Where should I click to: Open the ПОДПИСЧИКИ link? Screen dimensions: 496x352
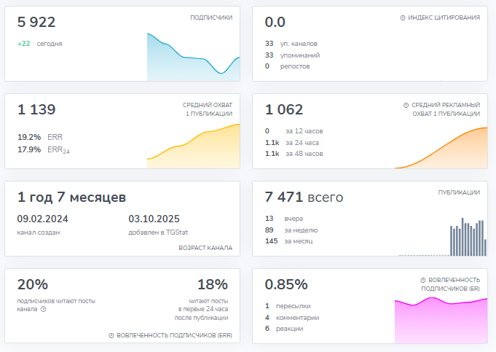coord(210,17)
